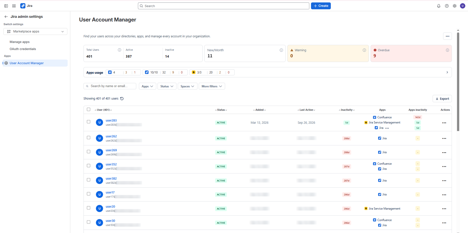Expand the Apps usage row chevron
This screenshot has width=468, height=233.
click(x=447, y=72)
